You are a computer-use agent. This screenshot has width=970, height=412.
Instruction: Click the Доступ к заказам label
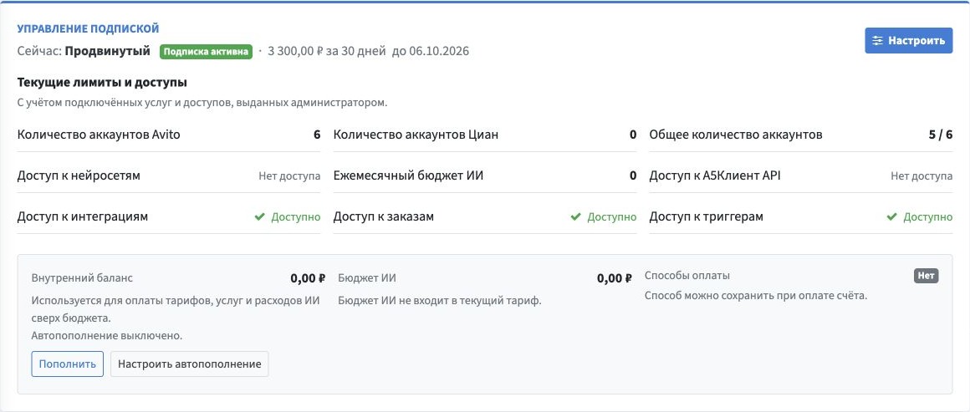coord(384,217)
